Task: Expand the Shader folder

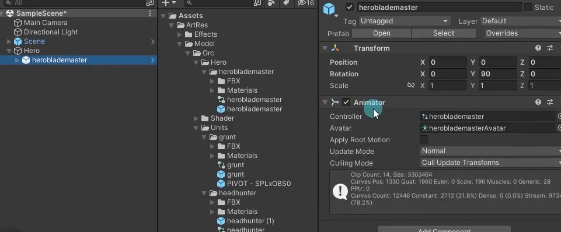Action: coord(196,118)
